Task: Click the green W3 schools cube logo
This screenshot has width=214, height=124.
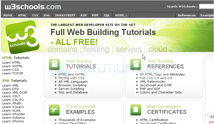Action: click(x=23, y=37)
